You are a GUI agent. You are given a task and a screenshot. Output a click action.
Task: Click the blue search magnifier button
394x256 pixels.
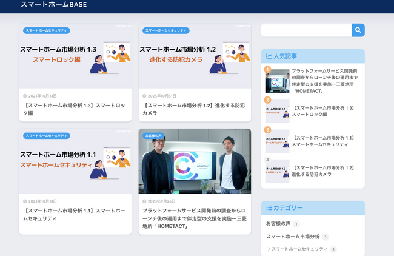pos(358,30)
